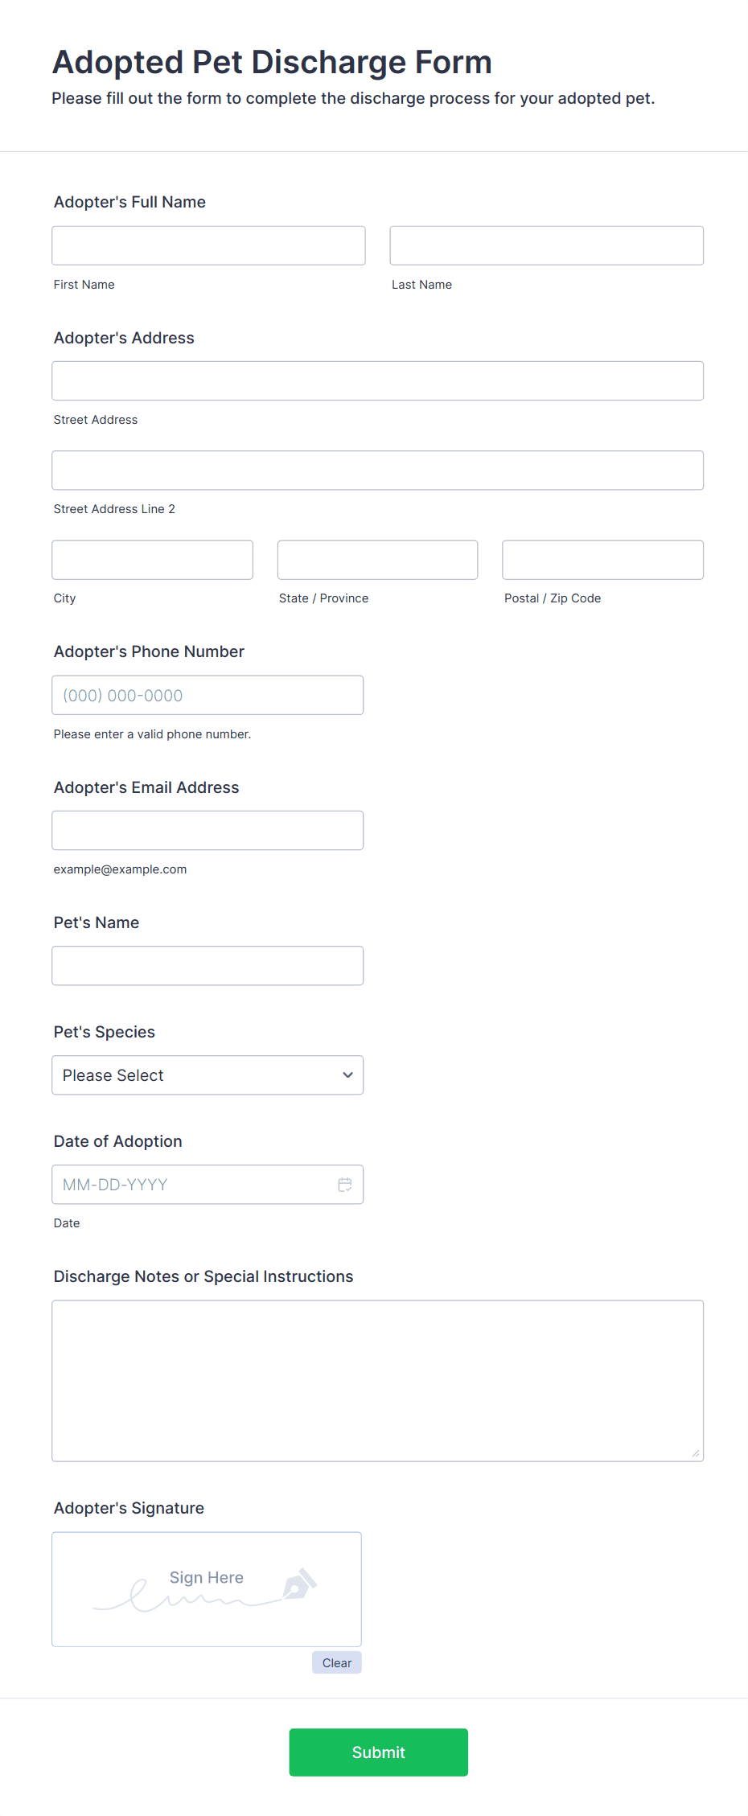Screen dimensions: 748x1816
Task: Select the State / Province field
Action: (376, 559)
